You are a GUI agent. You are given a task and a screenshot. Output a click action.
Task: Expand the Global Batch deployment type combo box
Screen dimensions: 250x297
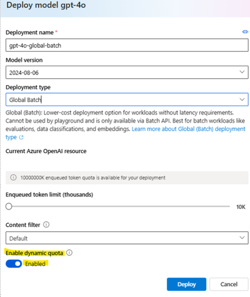pyautogui.click(x=127, y=99)
